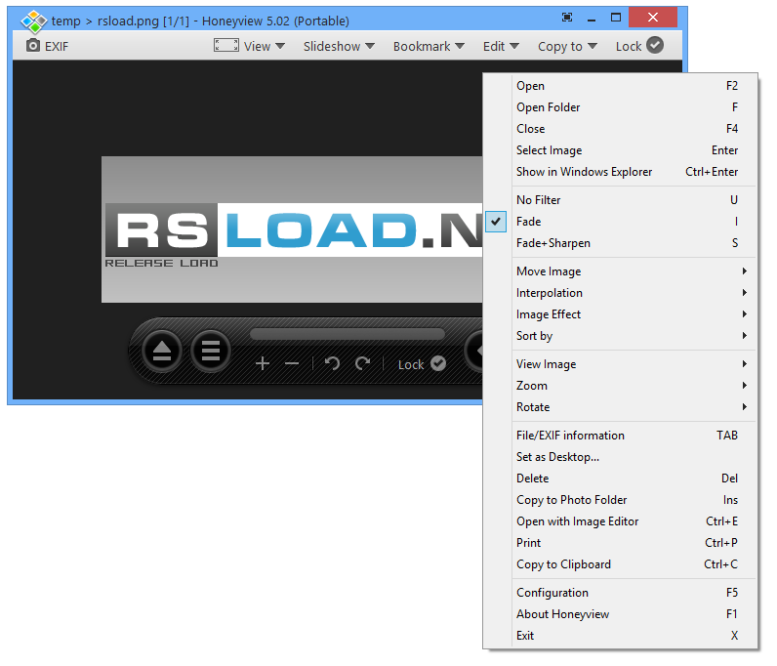Select the checked Fade filter option
777x666 pixels.
(x=621, y=222)
